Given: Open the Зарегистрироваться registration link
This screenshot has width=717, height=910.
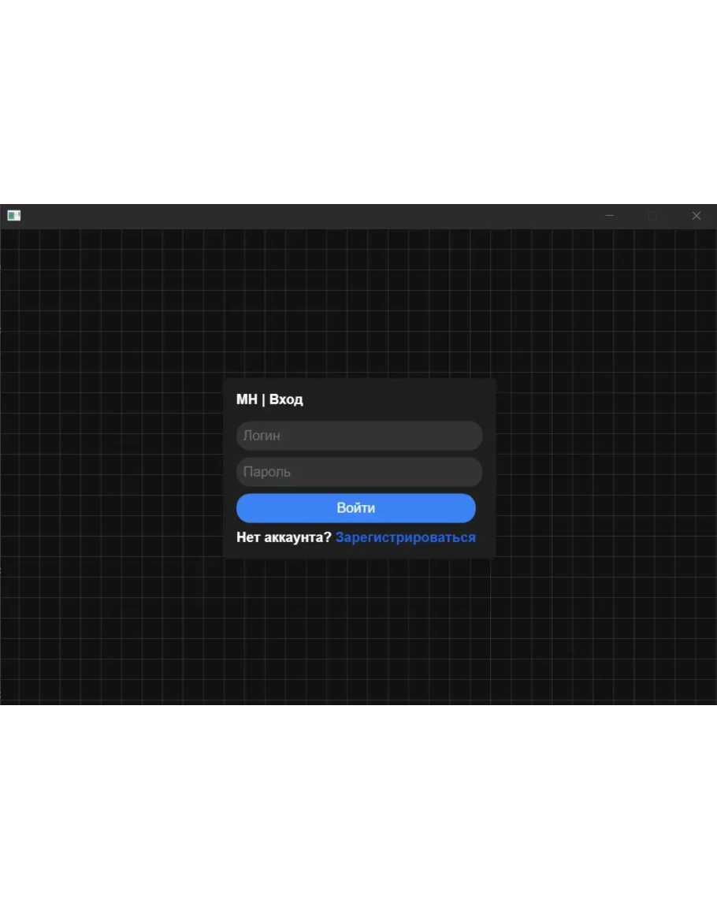Looking at the screenshot, I should [x=405, y=537].
